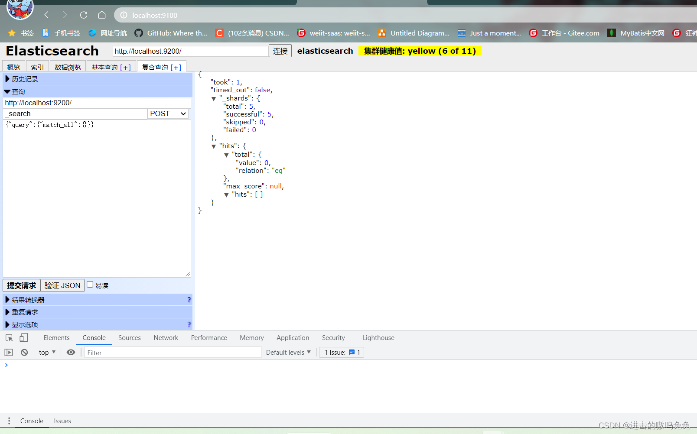Open the GitHub bookmark
Image resolution: width=697 pixels, height=434 pixels.
click(x=171, y=33)
